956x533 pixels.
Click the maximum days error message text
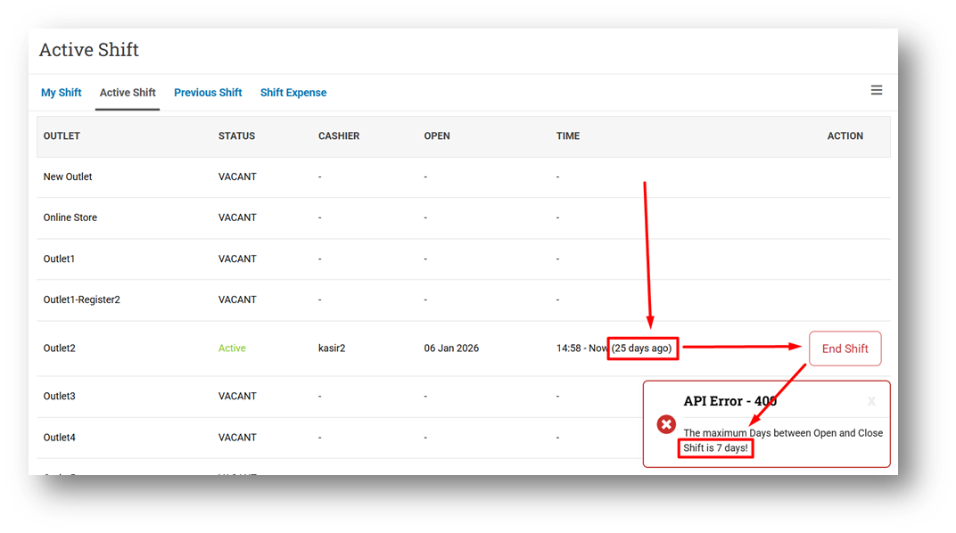point(783,440)
